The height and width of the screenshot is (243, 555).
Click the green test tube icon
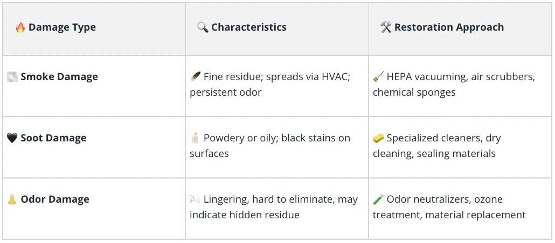(x=378, y=199)
